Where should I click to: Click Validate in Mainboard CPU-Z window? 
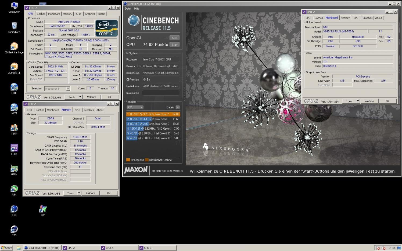coord(369,101)
